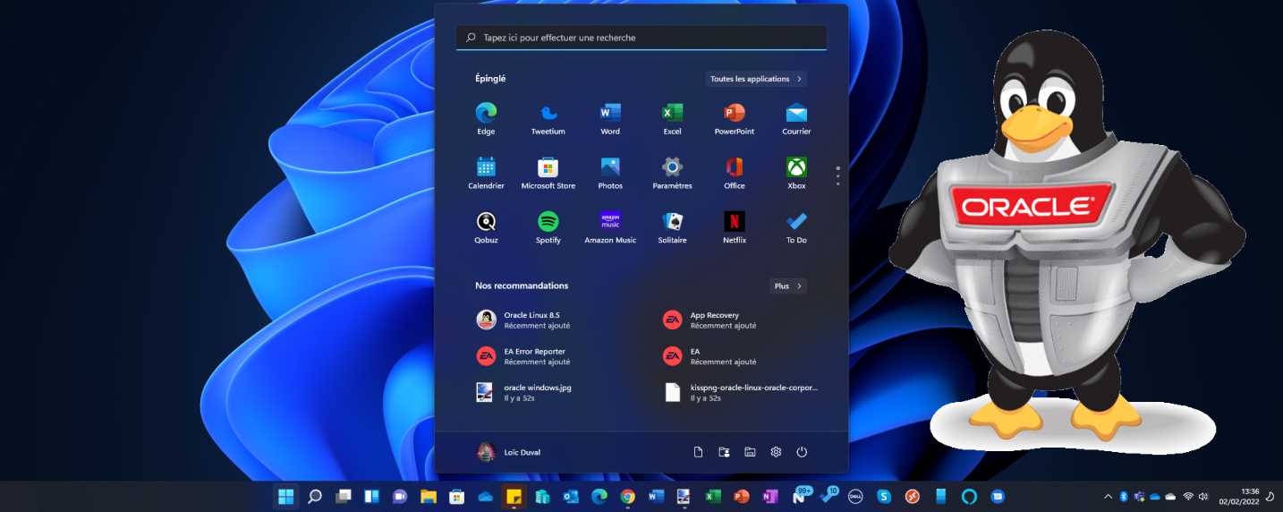Open the To Do app
Viewport: 1283px width, 512px height.
point(796,228)
